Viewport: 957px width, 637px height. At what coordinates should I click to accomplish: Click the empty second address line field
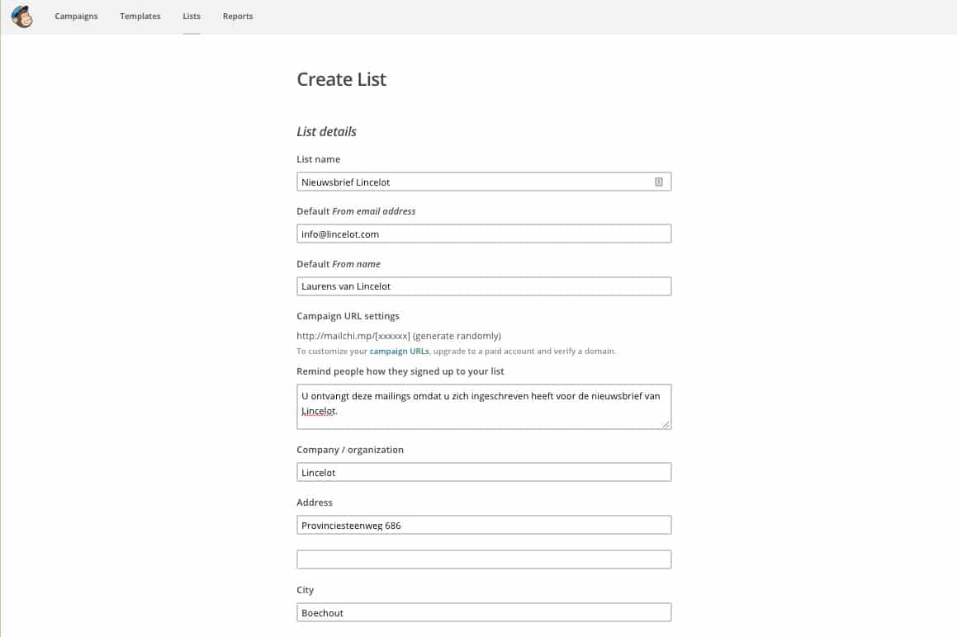[x=484, y=559]
